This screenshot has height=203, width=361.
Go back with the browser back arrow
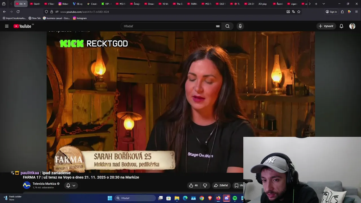pos(4,12)
